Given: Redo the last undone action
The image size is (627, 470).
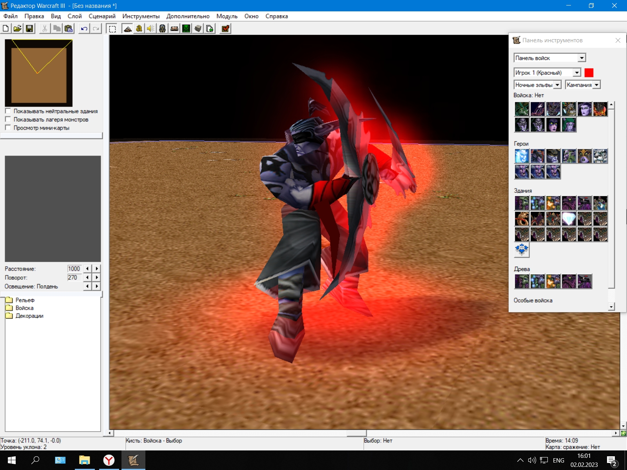Looking at the screenshot, I should pyautogui.click(x=96, y=29).
